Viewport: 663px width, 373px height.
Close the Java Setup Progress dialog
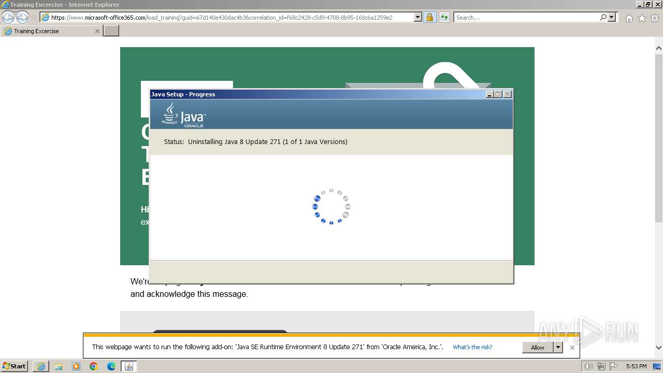click(x=508, y=94)
